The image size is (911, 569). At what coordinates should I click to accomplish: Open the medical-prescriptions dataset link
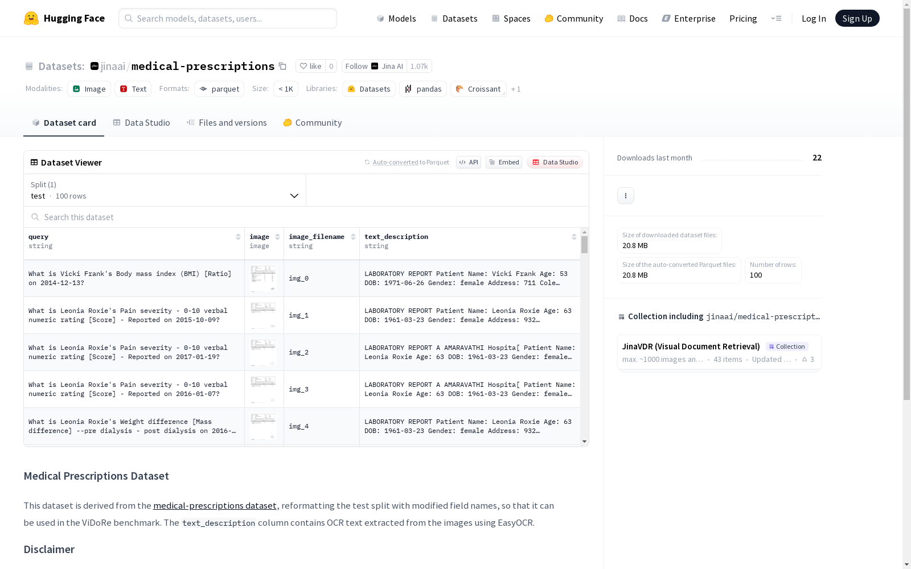pos(215,505)
